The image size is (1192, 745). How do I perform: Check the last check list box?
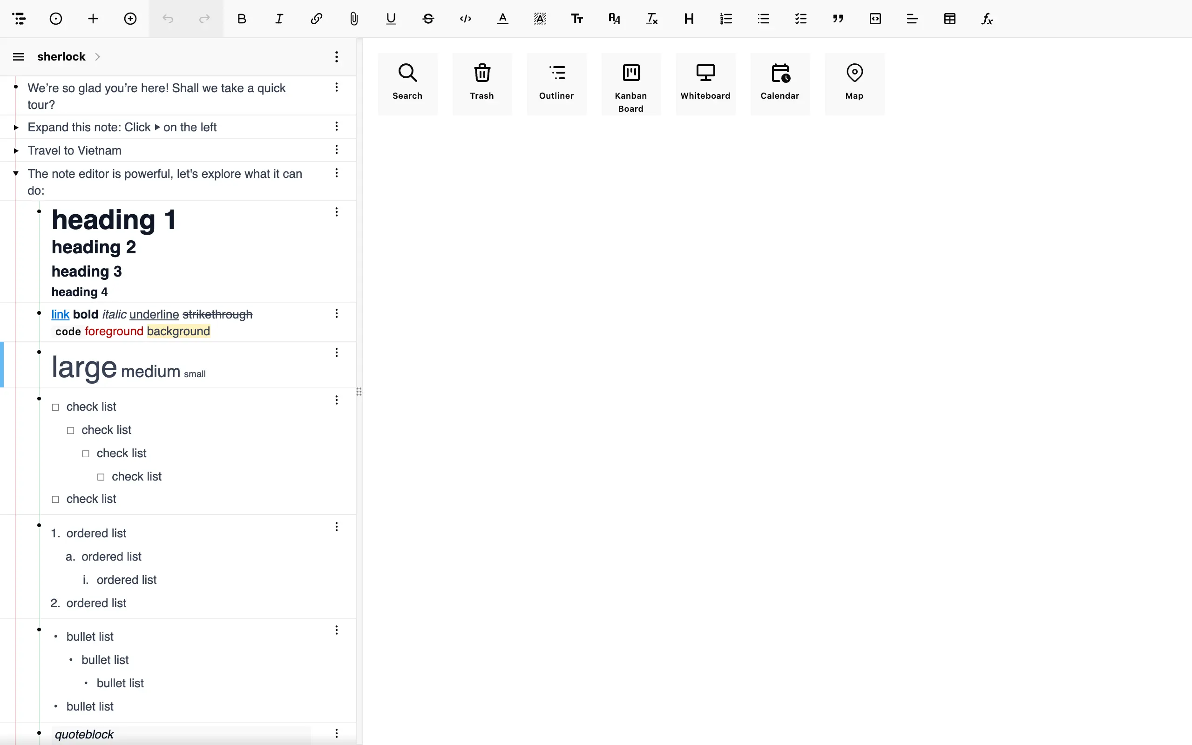56,500
